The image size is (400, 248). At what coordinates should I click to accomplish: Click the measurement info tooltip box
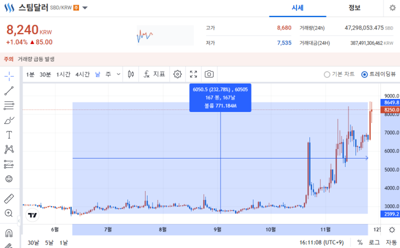[220, 97]
